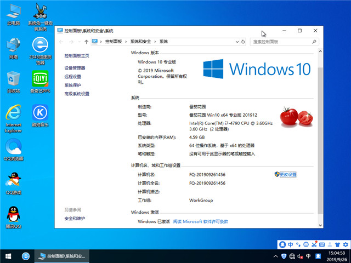
Task: Expand the chevron after 系统和安全 breadcrumb
Action: [x=155, y=42]
